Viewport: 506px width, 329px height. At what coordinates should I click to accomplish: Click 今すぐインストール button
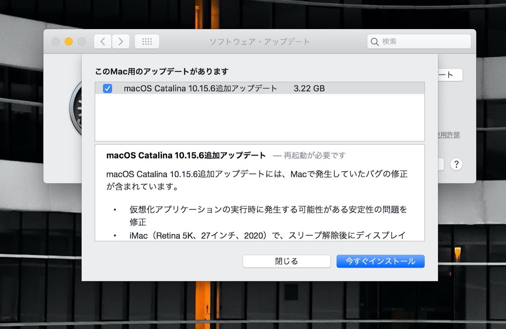(x=380, y=261)
